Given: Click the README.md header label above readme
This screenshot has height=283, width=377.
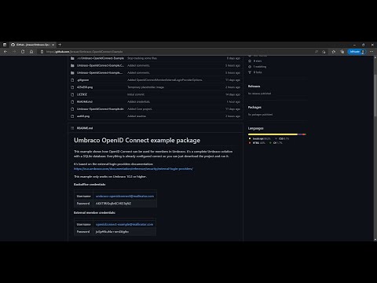Looking at the screenshot, I should pyautogui.click(x=85, y=128).
